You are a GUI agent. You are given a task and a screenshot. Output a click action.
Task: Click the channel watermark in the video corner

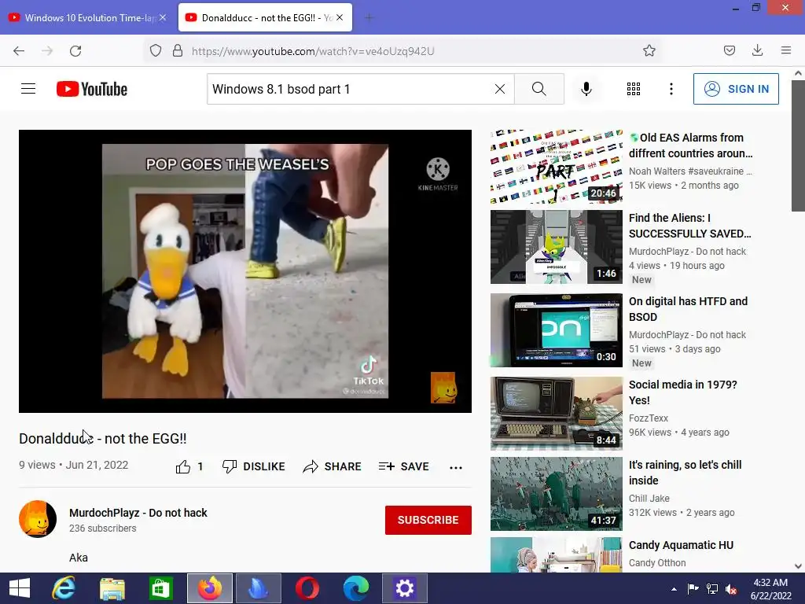click(443, 387)
